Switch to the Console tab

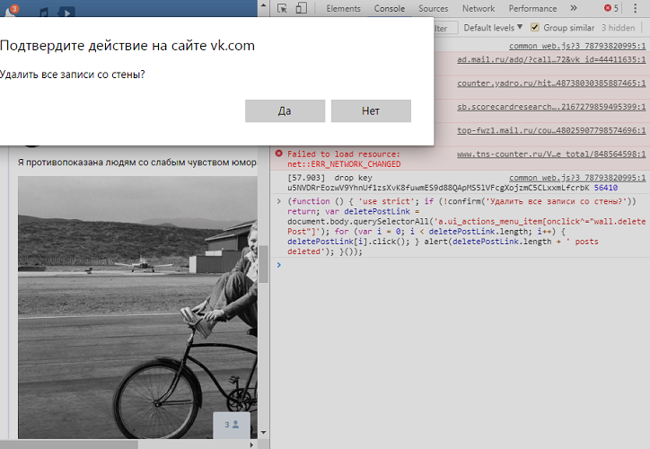[x=390, y=8]
